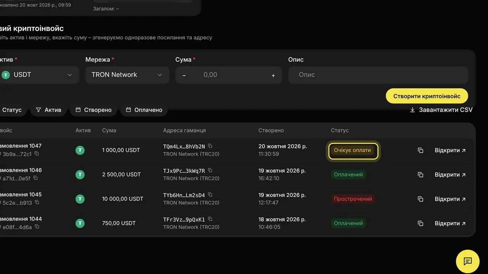Open the Створено date filter

(94, 110)
